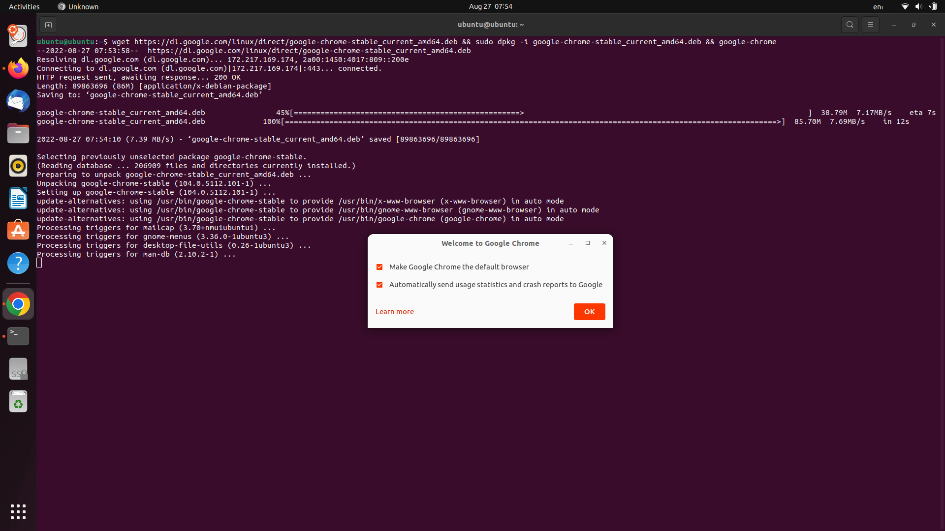Image resolution: width=945 pixels, height=531 pixels.
Task: Open the Unknown app menu
Action: pos(78,6)
